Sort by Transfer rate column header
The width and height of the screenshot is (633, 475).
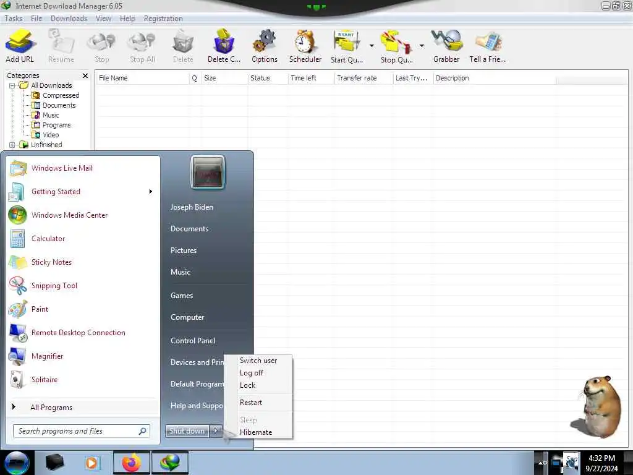[x=363, y=79]
